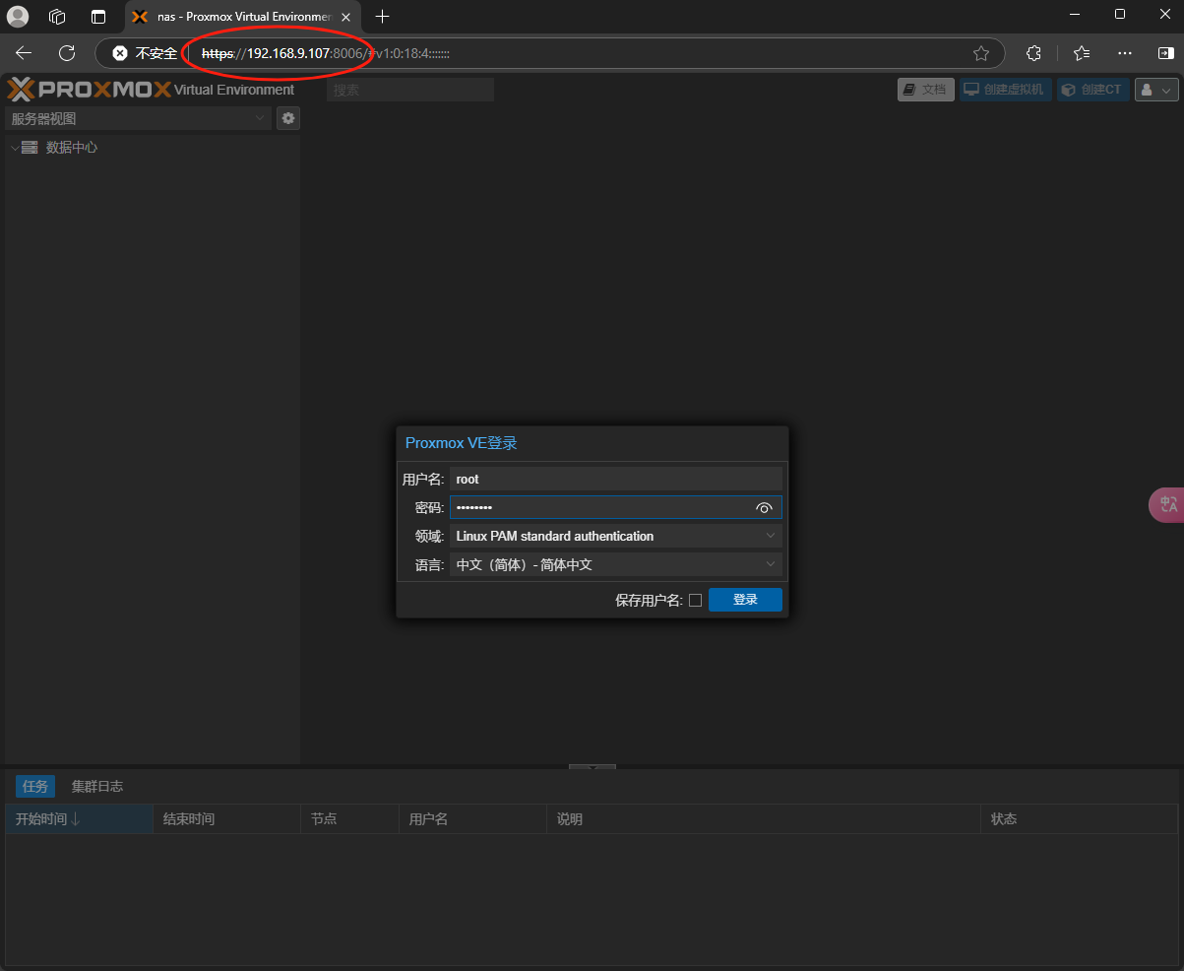Screen dimensions: 1184x971
Task: Click the 搜索 search box
Action: [x=410, y=90]
